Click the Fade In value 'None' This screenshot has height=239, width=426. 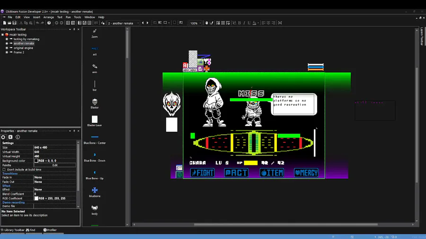pyautogui.click(x=54, y=178)
